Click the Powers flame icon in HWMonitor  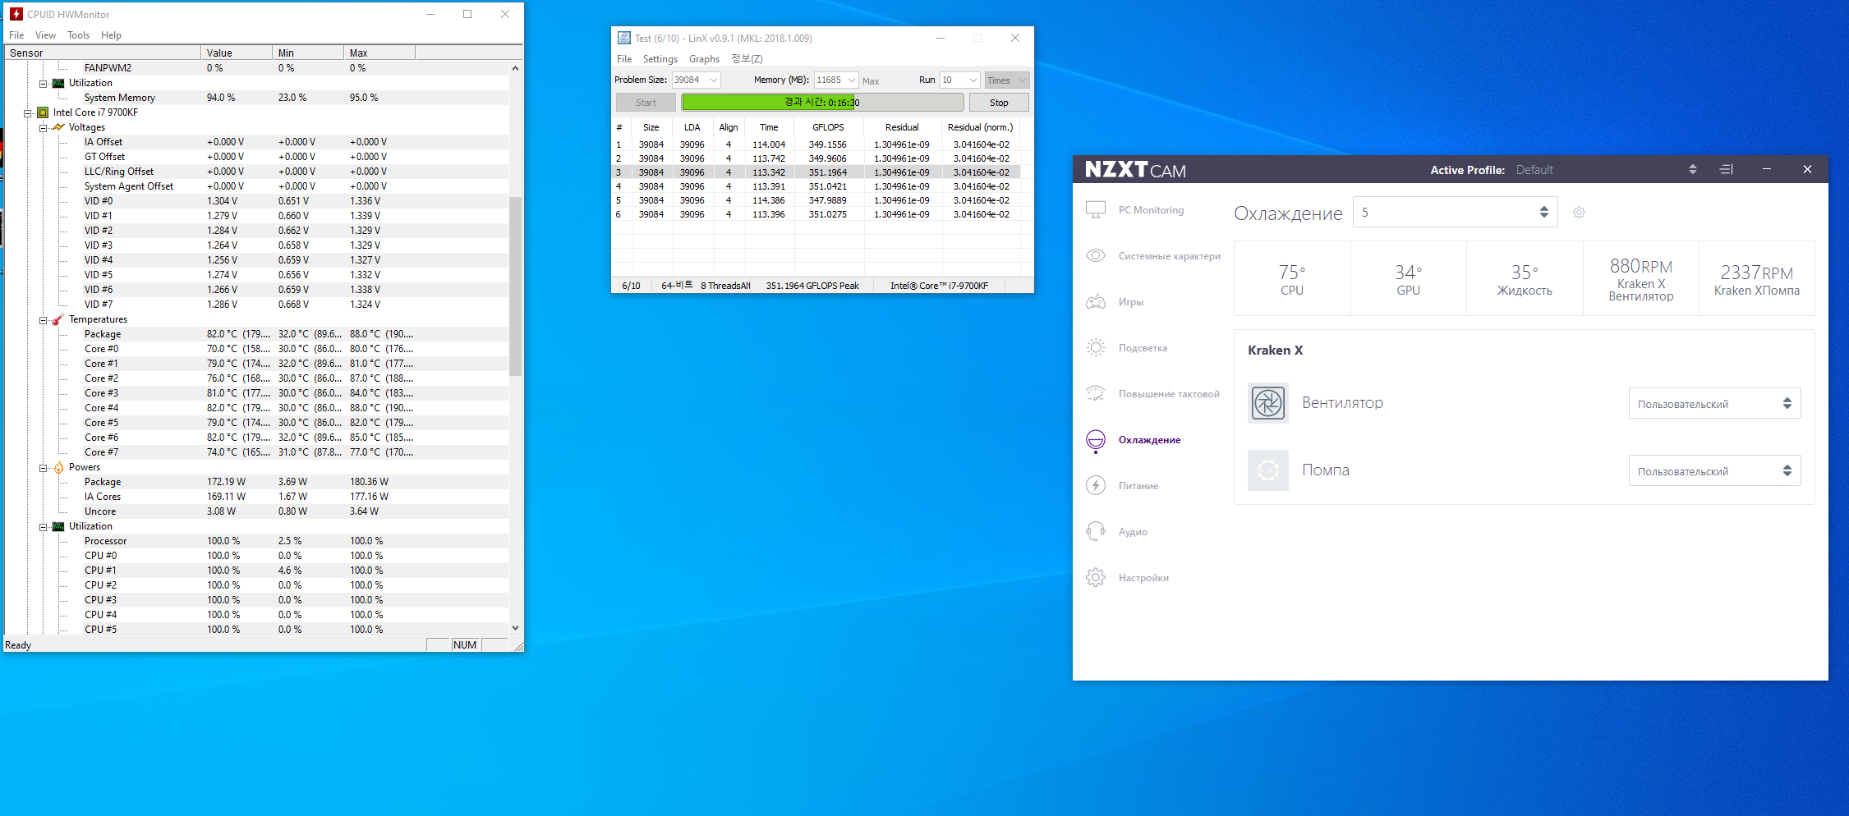click(58, 467)
